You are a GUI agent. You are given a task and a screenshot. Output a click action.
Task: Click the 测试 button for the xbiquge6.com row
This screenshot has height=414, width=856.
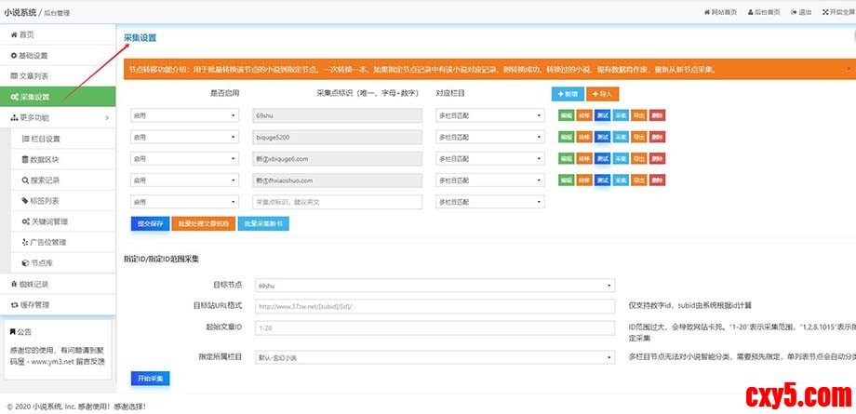602,158
